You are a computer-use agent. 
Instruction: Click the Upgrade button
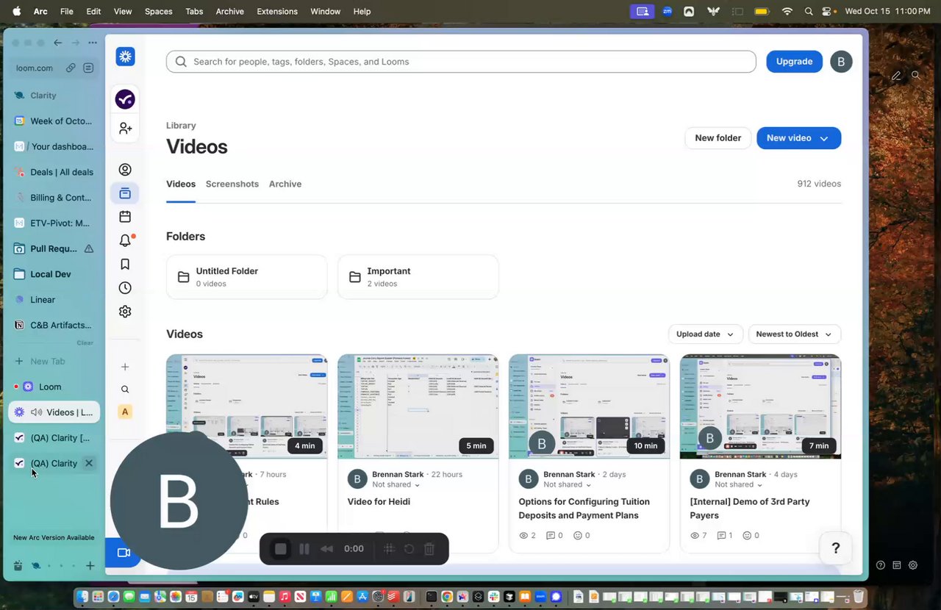(x=794, y=62)
